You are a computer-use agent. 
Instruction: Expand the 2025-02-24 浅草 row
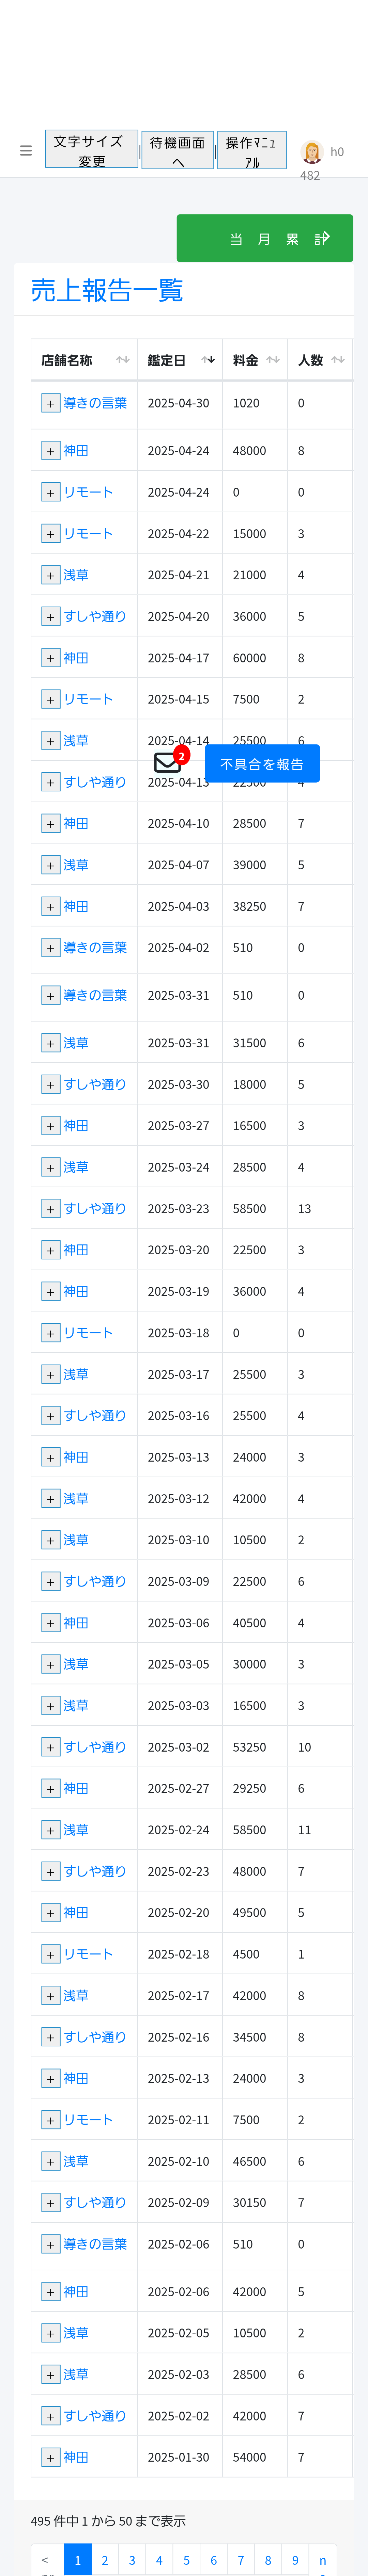[50, 1830]
